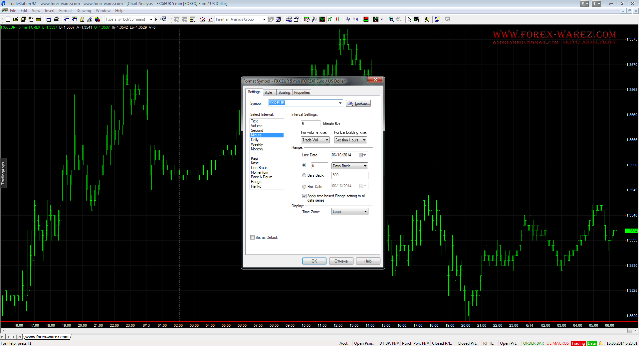Open the Drawing menu
The image size is (639, 346).
tap(84, 11)
